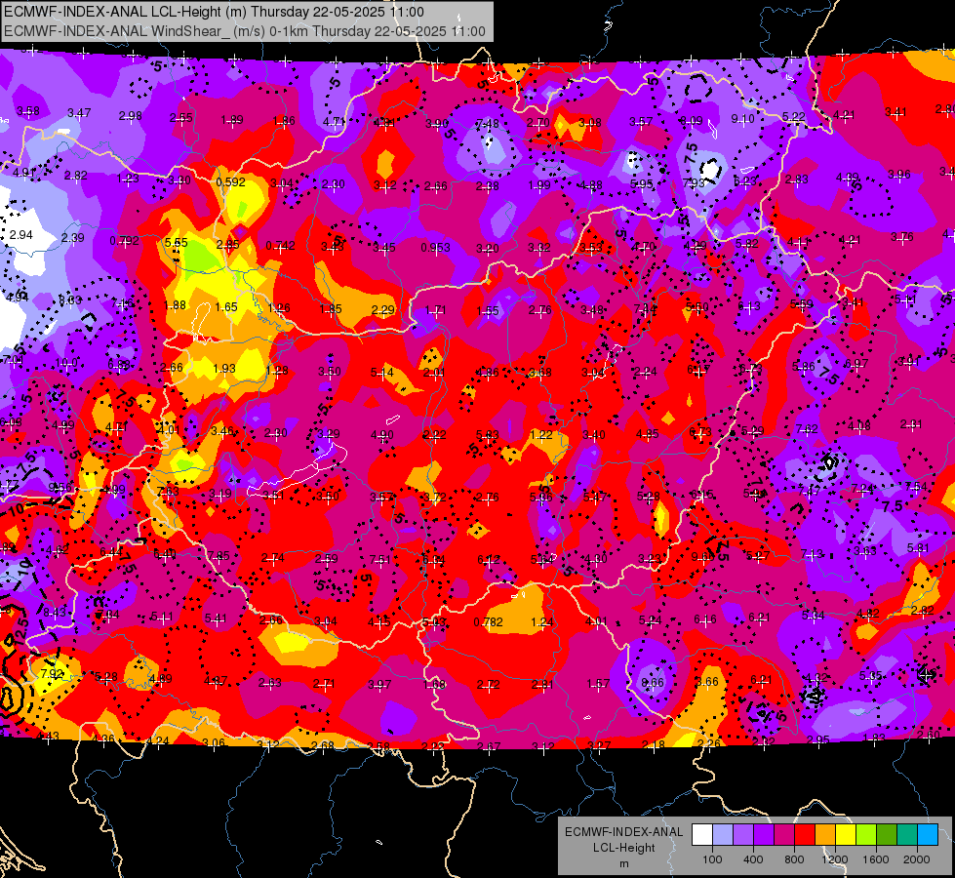Pick the light purple legend swatch left of 400
This screenshot has width=955, height=878.
[x=743, y=835]
